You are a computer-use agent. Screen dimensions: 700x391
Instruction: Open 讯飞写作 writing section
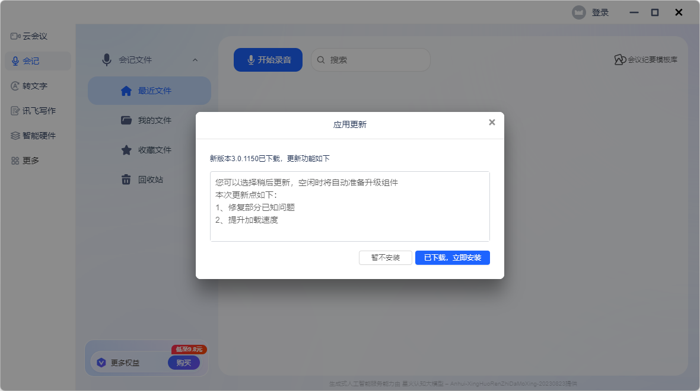[33, 111]
